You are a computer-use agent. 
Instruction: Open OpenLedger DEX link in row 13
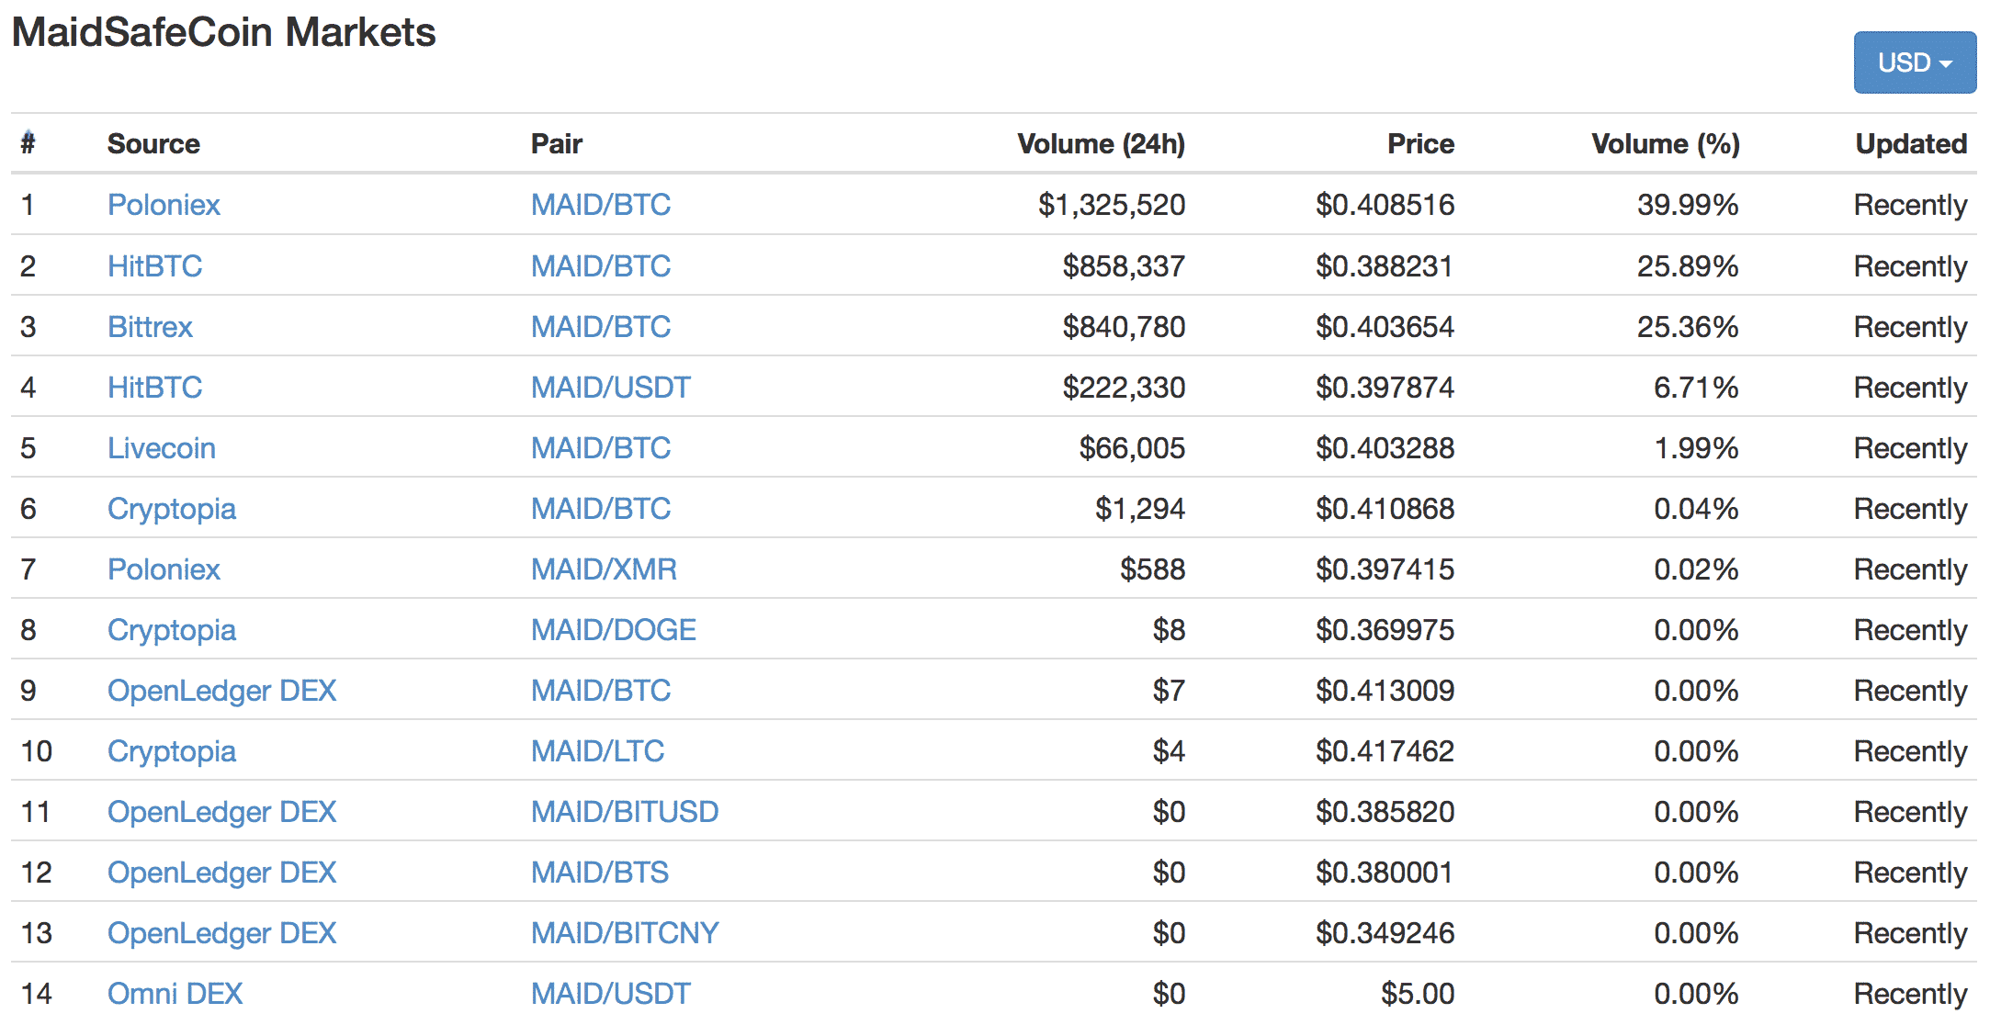(221, 932)
